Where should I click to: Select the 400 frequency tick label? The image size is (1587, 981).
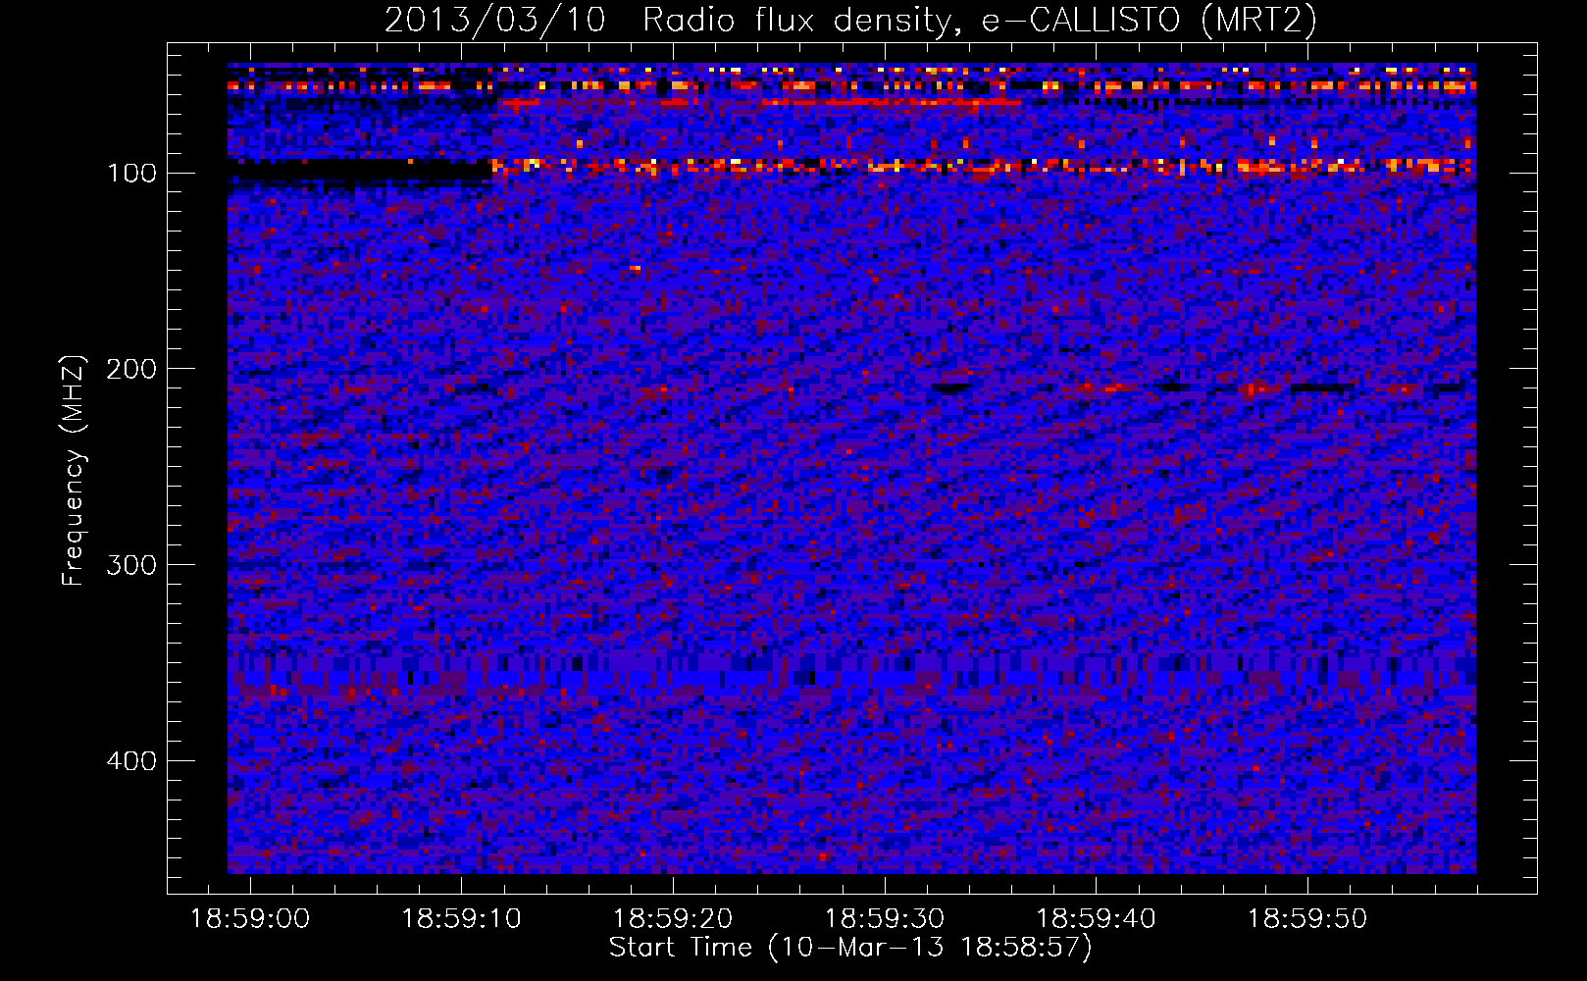[x=131, y=761]
